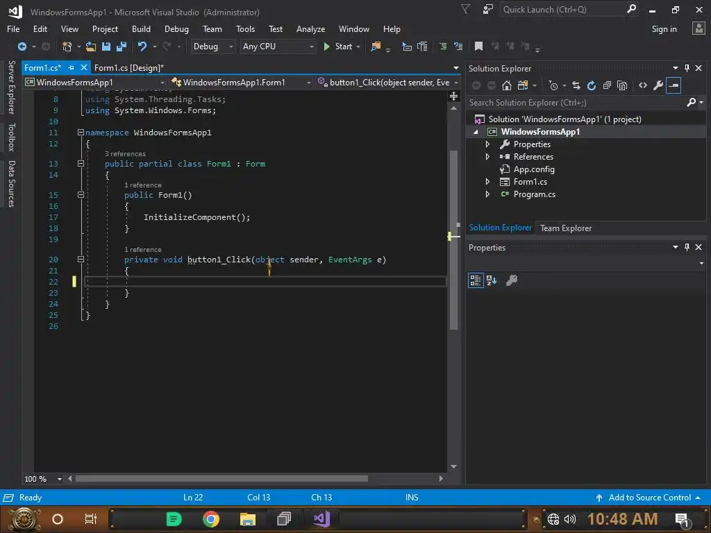Click the Navigate Backward arrow in toolbar

pyautogui.click(x=22, y=46)
